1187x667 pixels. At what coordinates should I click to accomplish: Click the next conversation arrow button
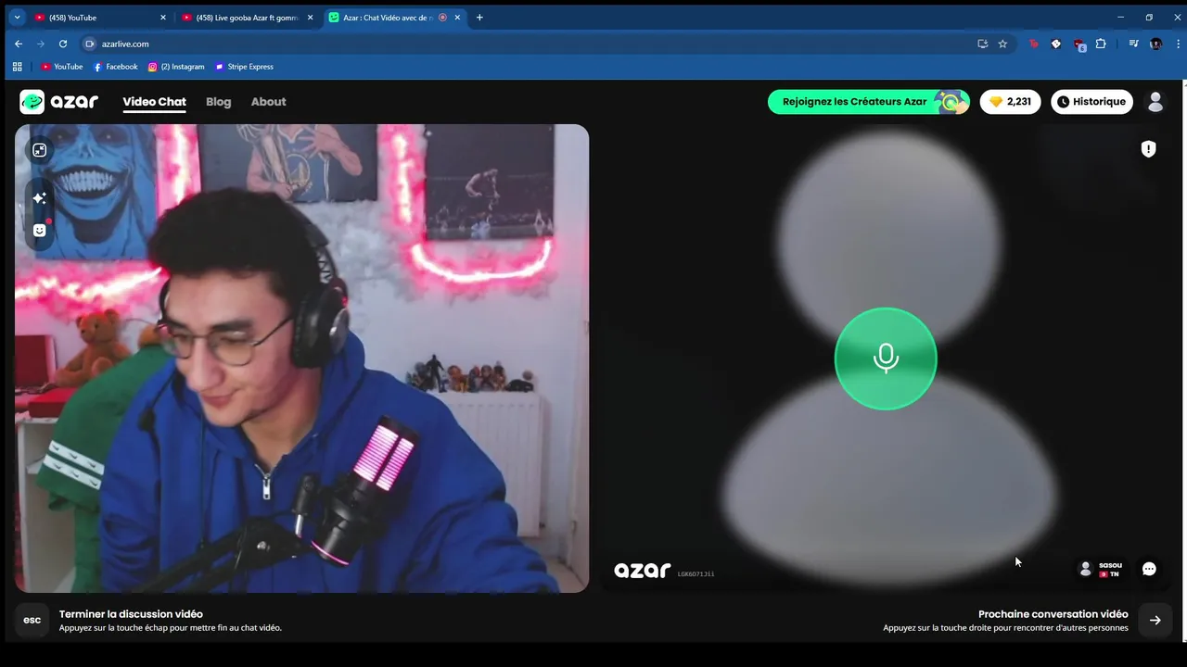coord(1155,620)
